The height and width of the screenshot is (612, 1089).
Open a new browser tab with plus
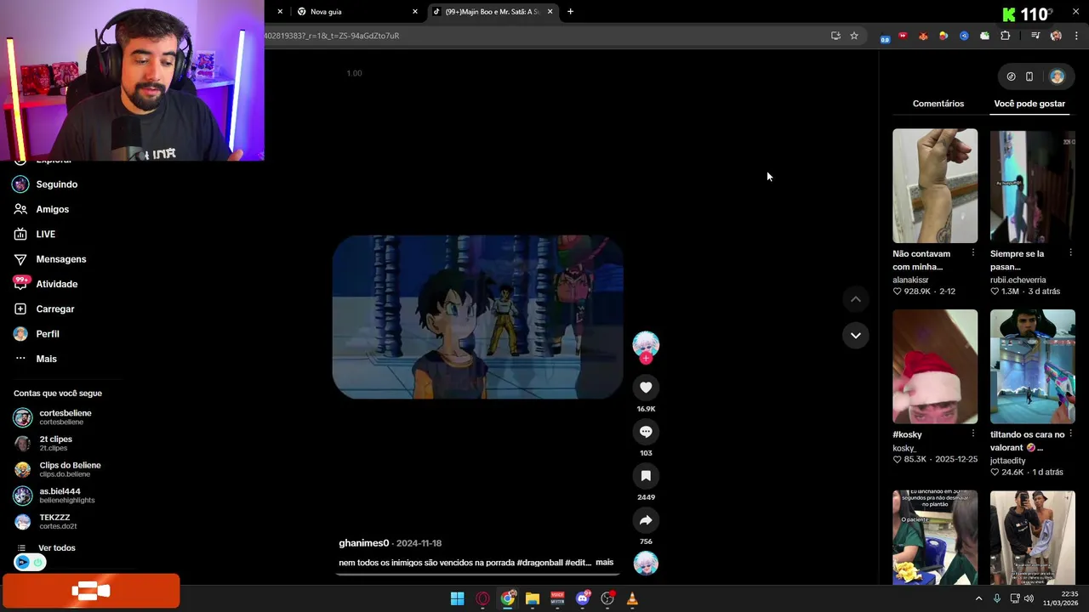click(570, 12)
